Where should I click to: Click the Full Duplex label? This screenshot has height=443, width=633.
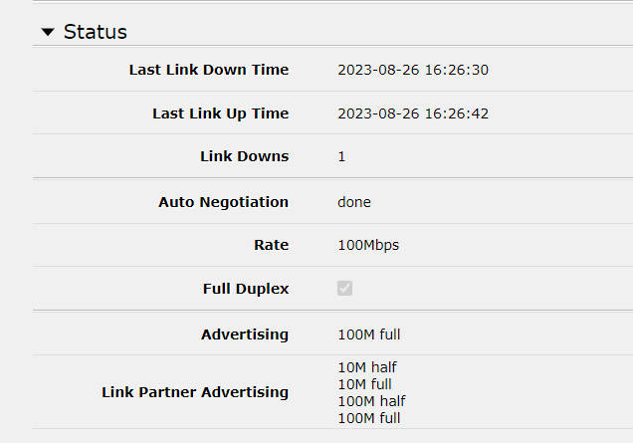click(246, 289)
